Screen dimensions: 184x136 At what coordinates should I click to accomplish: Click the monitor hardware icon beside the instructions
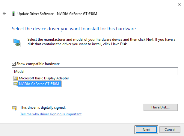tap(17, 42)
